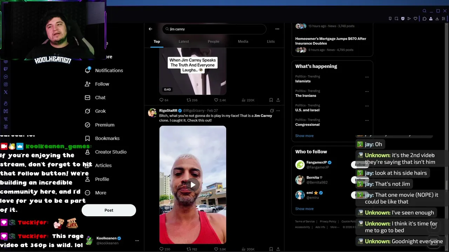Viewport: 449px width, 252px height.
Task: Open Follow in X sidebar
Action: click(97, 84)
